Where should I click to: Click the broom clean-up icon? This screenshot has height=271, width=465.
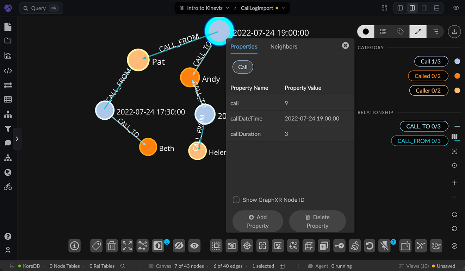point(354,246)
